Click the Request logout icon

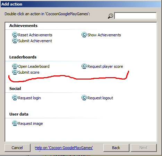(x=84, y=98)
